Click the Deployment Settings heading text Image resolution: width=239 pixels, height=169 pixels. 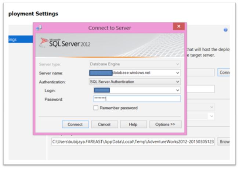(33, 14)
